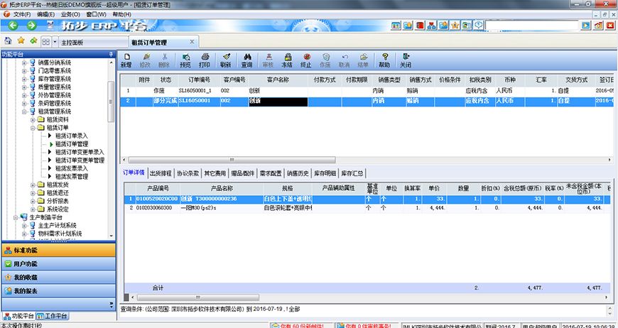Viewport: 618px width, 328px height.
Task: Switch to the 库存明细 tab
Action: [324, 173]
